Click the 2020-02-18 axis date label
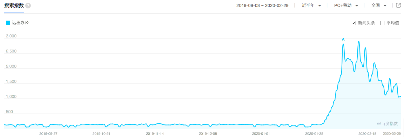Screen dimensions: 404x137 (x=368, y=134)
